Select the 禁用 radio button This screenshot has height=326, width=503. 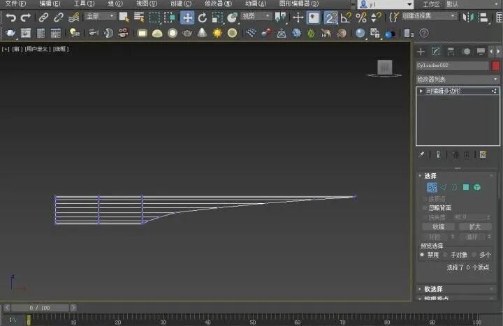click(x=422, y=255)
